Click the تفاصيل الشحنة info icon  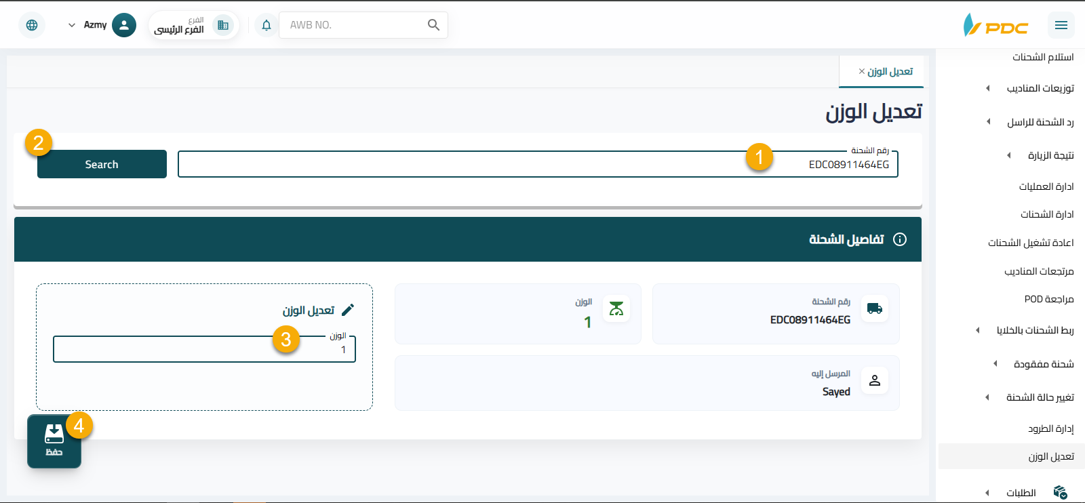[x=900, y=239]
